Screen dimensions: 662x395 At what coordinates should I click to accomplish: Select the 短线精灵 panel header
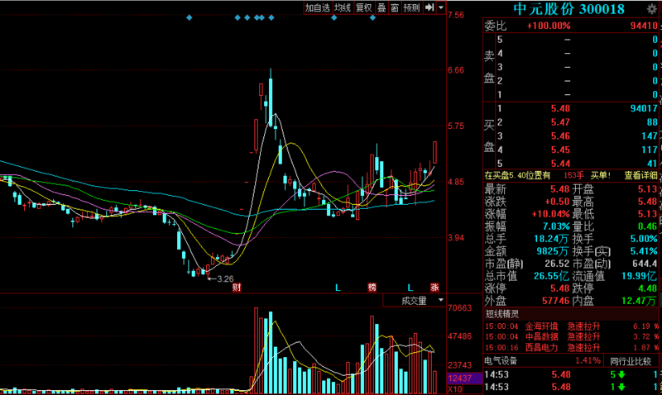click(502, 314)
